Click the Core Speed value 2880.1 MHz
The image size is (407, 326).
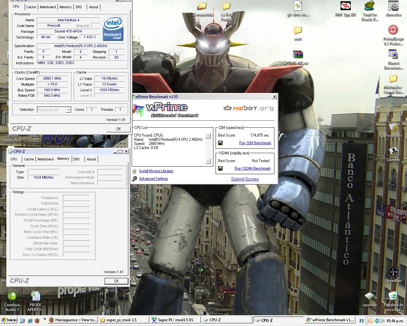coord(52,78)
